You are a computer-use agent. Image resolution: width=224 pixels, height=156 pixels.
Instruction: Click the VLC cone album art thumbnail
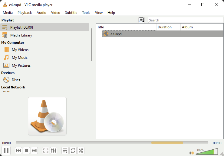pyautogui.click(x=47, y=116)
